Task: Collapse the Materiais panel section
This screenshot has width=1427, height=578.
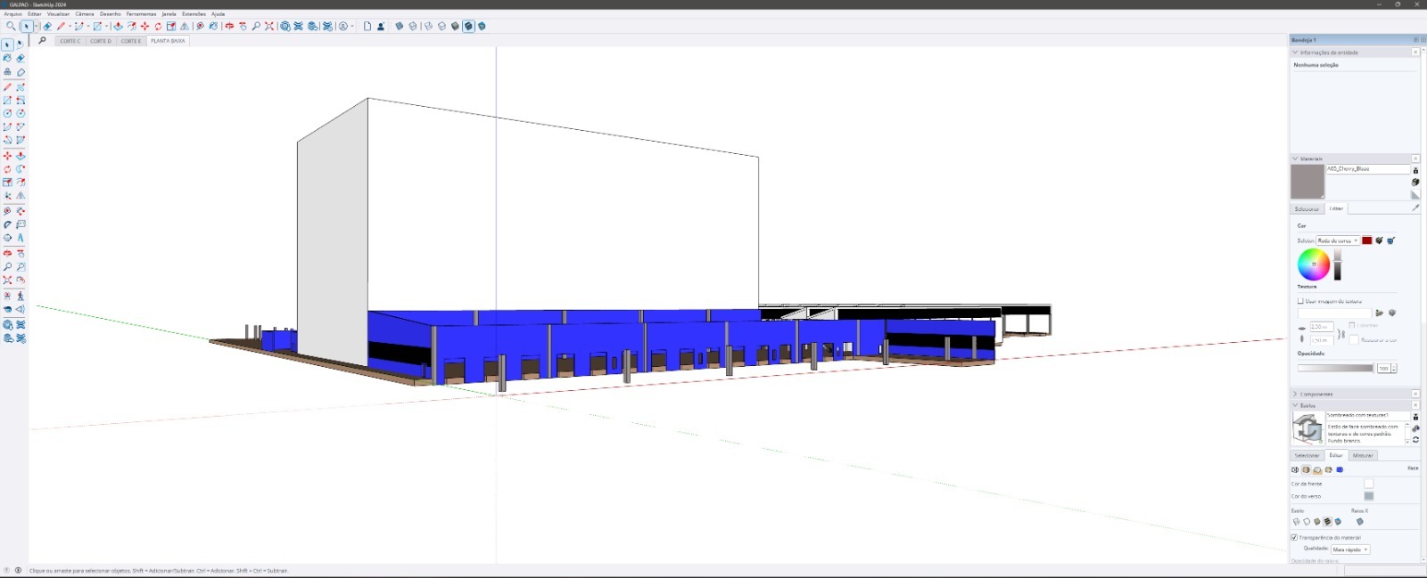Action: click(x=1295, y=159)
